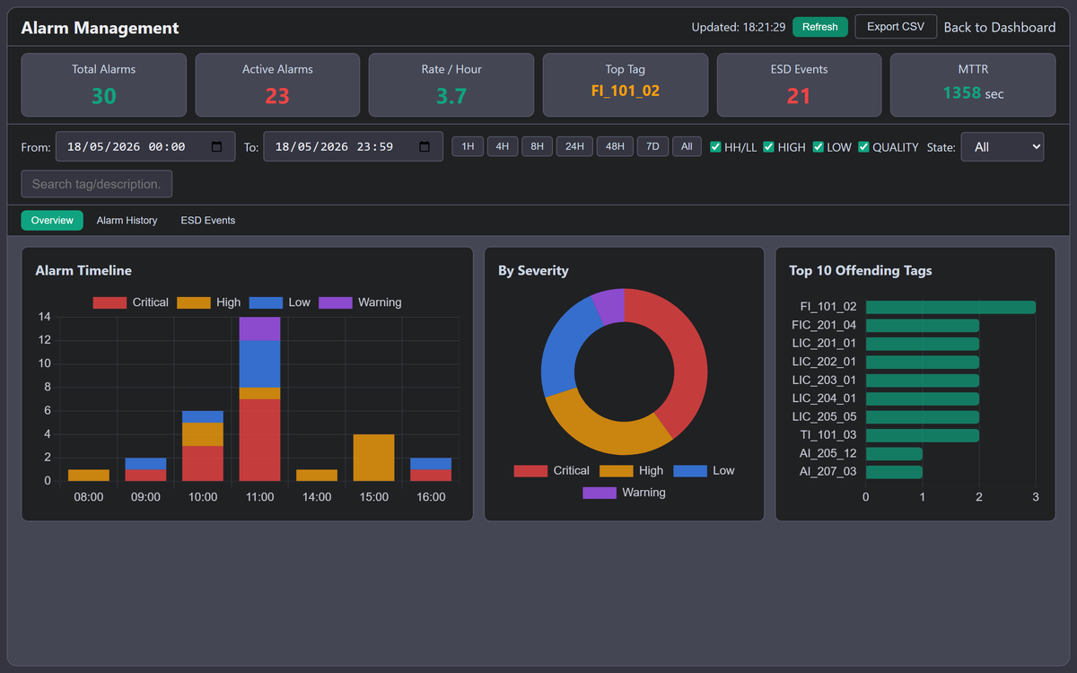Click the Total Alarms card
The width and height of the screenshot is (1077, 673).
104,84
